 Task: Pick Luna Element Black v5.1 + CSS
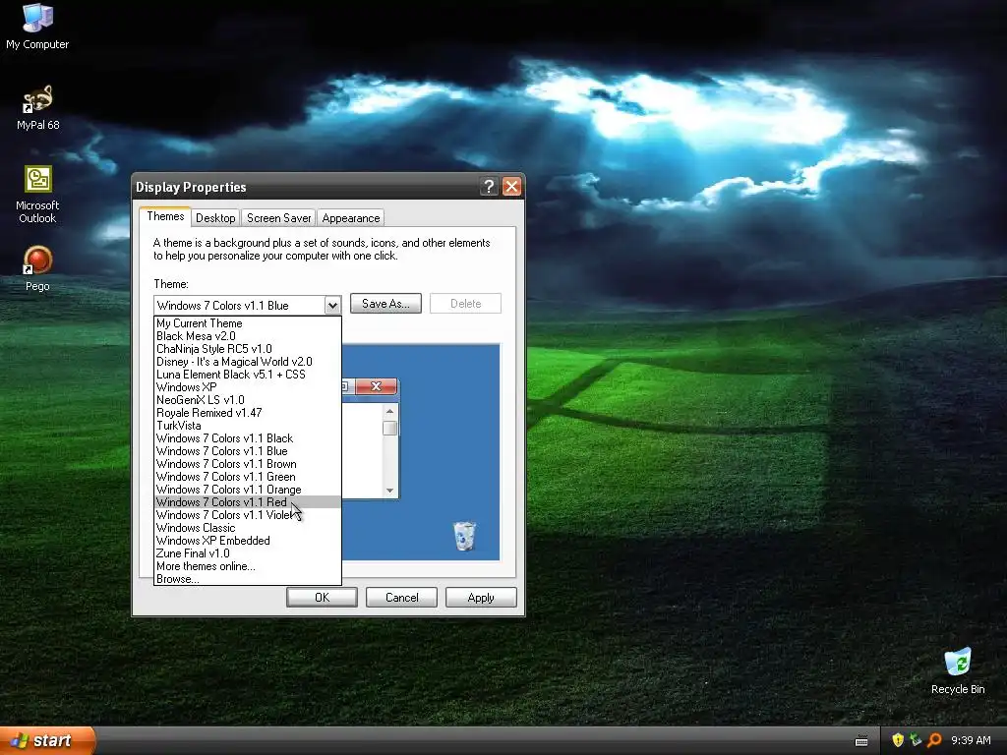click(248, 375)
